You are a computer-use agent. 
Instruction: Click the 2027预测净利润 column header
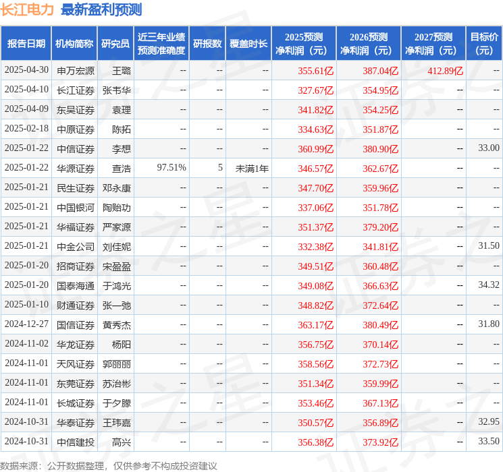tap(433, 44)
